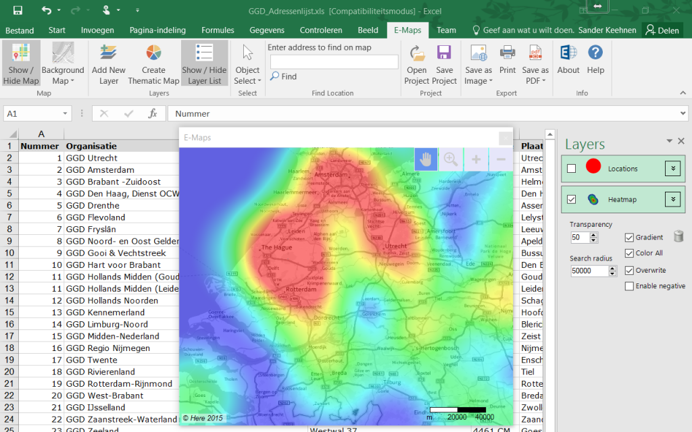This screenshot has height=432, width=692.
Task: Switch to the Gegevens ribbon tab
Action: pos(266,30)
